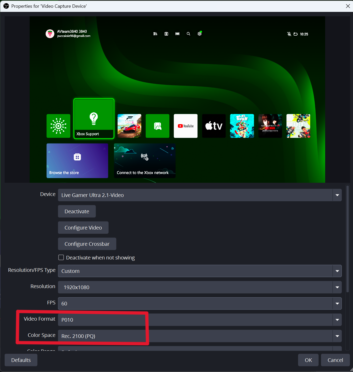Enable Deactivate when not showing checkbox

61,257
